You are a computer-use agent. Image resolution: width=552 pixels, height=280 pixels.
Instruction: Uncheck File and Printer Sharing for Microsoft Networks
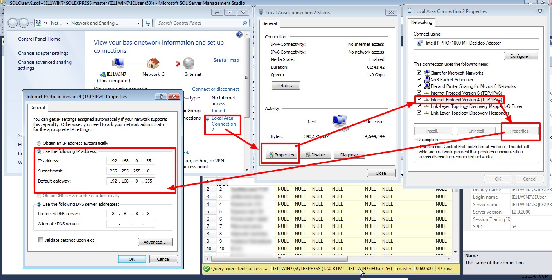[x=419, y=86]
